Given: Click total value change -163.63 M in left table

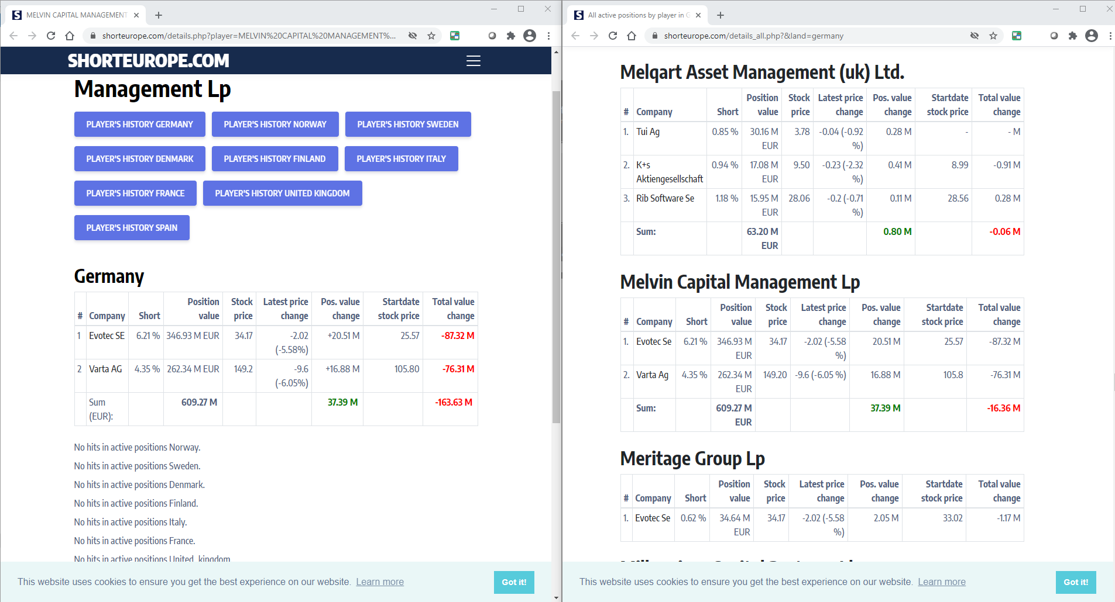Looking at the screenshot, I should [454, 402].
